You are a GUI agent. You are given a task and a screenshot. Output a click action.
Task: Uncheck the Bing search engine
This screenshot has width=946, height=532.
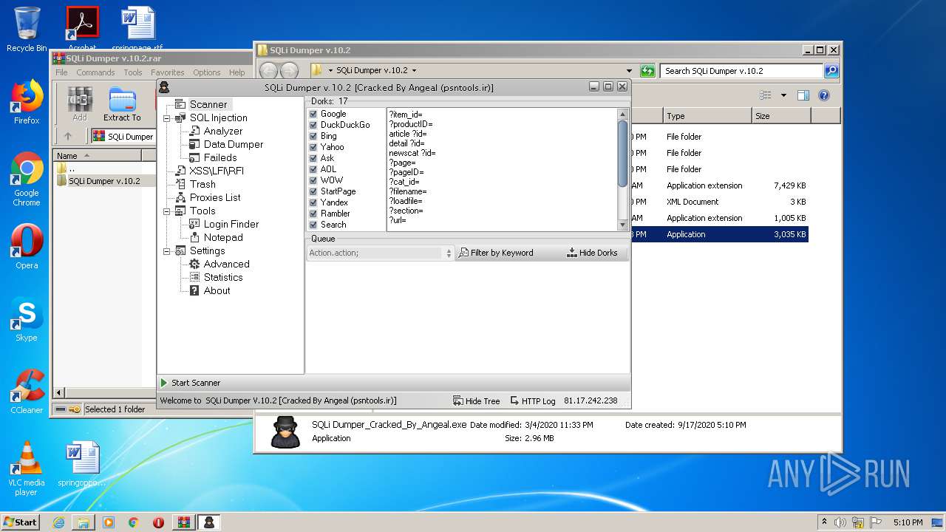[x=313, y=136]
